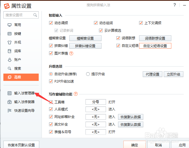
Task: Click the <无> hotkey field for 英文补全
Action: point(96,124)
